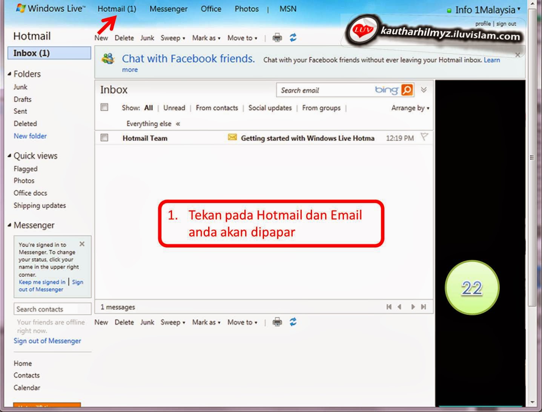Click the filter icon on the message row
Viewport: 542px width, 412px height.
[425, 137]
